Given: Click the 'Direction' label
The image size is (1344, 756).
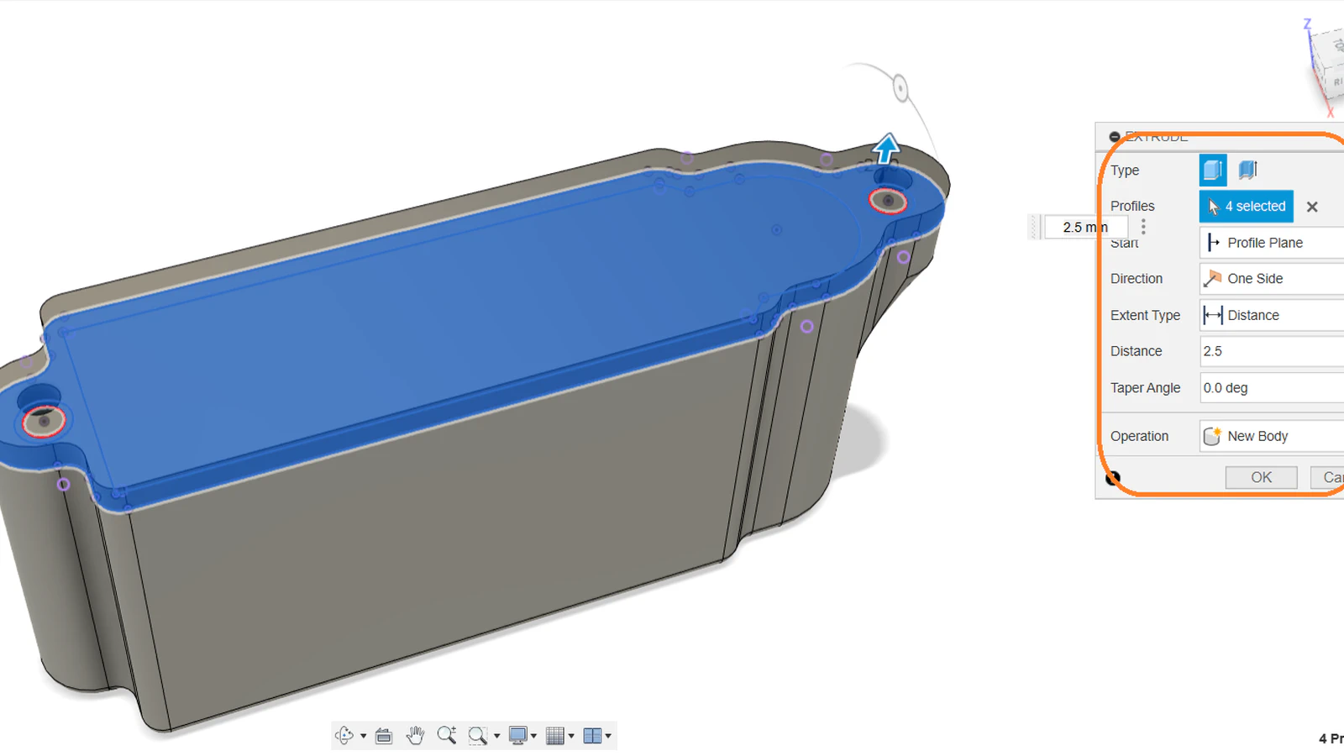Looking at the screenshot, I should pos(1137,279).
